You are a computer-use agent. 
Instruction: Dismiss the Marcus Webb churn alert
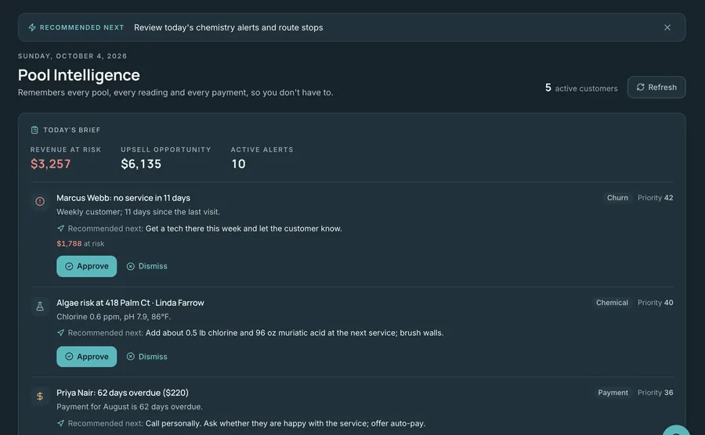[147, 266]
